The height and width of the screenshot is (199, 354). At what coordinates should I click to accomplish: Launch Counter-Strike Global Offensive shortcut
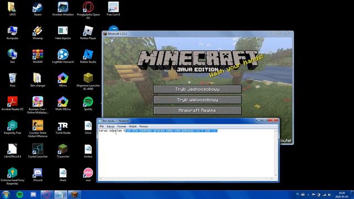38,129
